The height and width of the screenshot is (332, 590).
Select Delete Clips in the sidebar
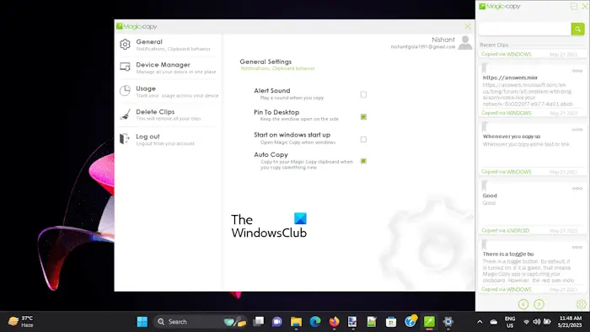169,115
